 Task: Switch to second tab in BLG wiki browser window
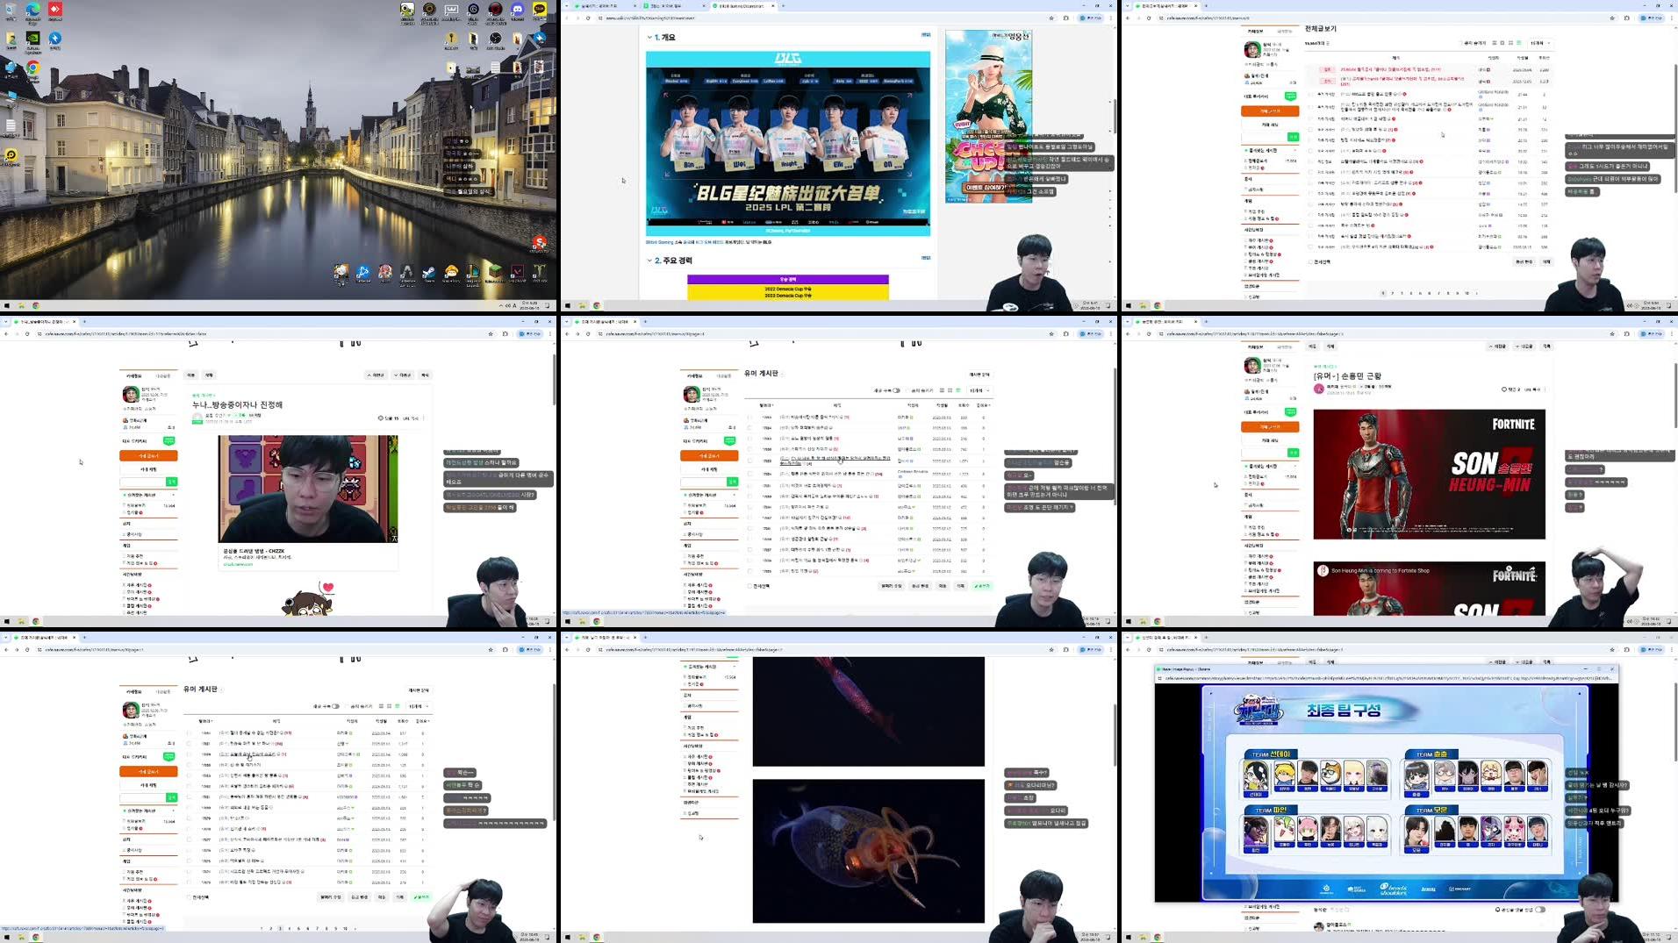point(674,5)
